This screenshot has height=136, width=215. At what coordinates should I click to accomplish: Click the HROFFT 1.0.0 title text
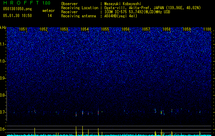coord(27,3)
